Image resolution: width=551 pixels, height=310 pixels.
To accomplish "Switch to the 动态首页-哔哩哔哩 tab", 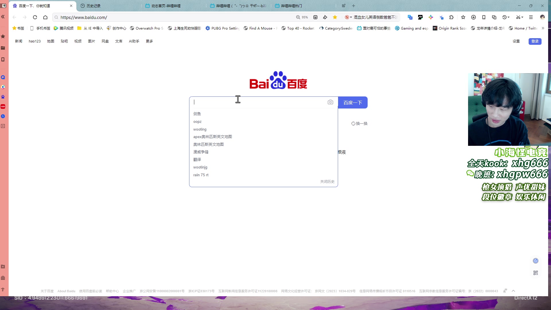I will pyautogui.click(x=174, y=6).
